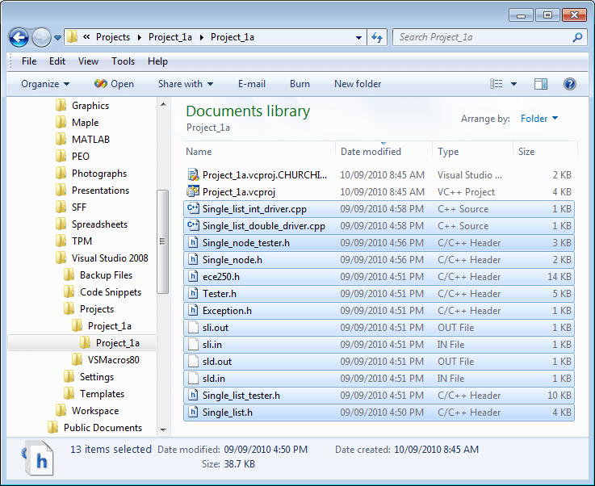This screenshot has width=595, height=486.
Task: Click the Exception.h header icon
Action: pos(194,310)
